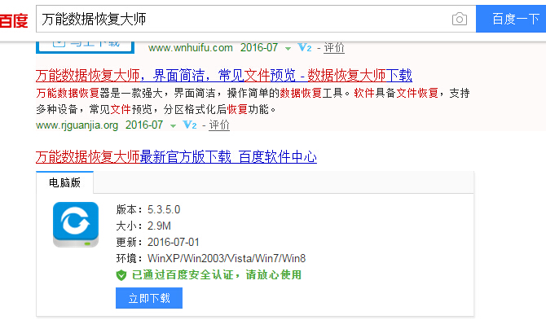Open result 万能数据恢复大师最新官方版下载 百度软件中心
Image resolution: width=546 pixels, height=320 pixels.
tap(176, 157)
